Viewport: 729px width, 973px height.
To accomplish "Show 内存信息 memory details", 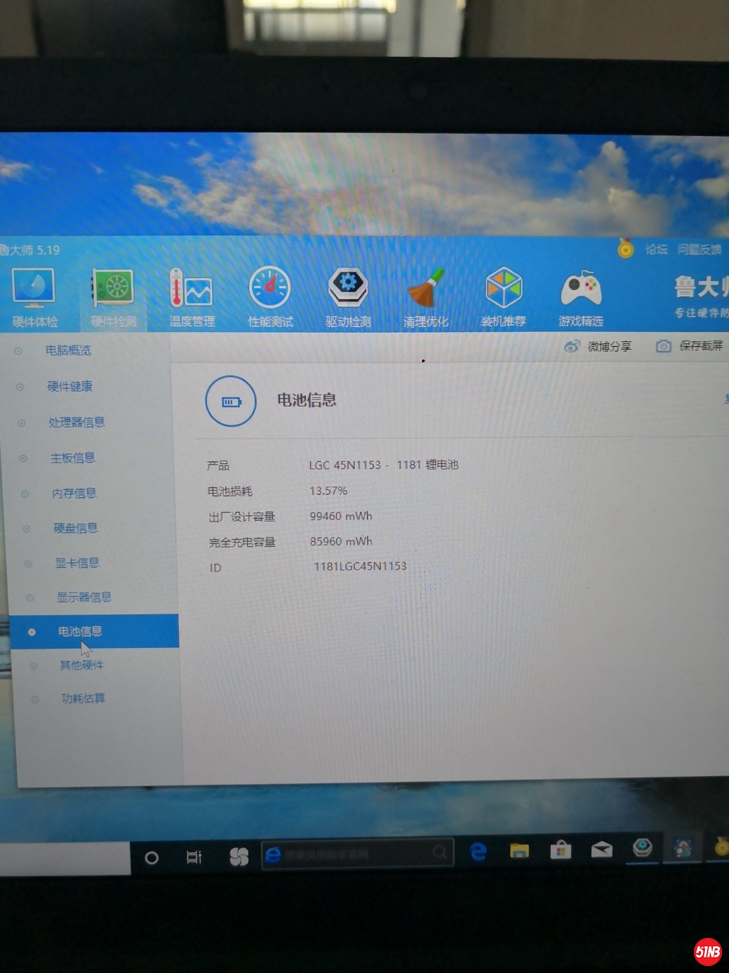I will [x=74, y=493].
